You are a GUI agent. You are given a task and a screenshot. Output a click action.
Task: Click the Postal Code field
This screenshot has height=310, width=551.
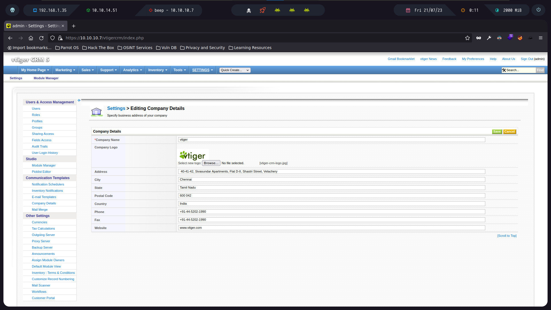tap(331, 195)
